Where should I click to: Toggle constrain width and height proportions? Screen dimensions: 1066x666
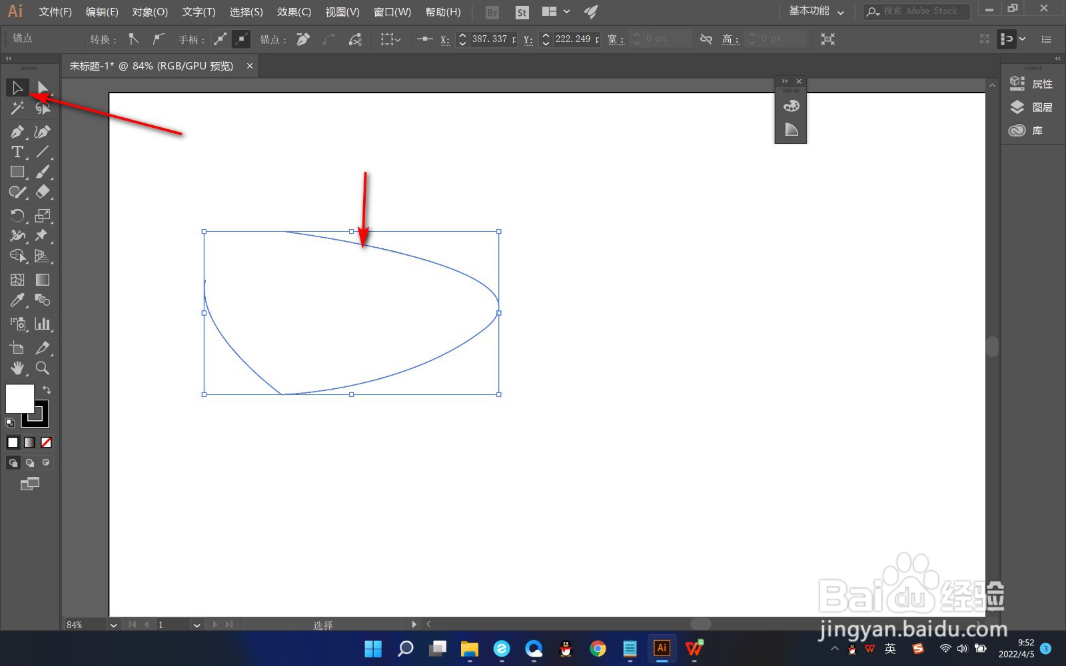click(706, 39)
